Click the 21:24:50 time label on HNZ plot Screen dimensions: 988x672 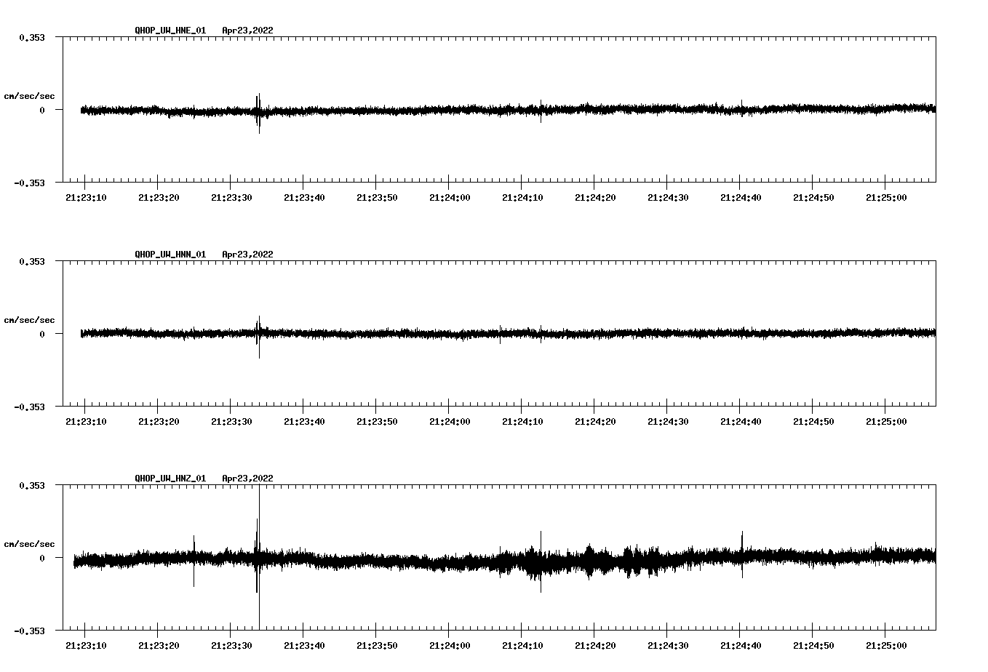click(x=813, y=646)
